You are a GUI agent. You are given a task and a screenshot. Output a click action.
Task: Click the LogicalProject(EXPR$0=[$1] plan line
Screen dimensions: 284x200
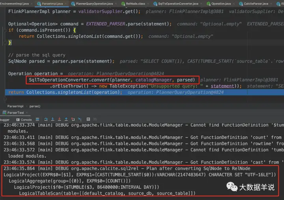tap(140, 175)
